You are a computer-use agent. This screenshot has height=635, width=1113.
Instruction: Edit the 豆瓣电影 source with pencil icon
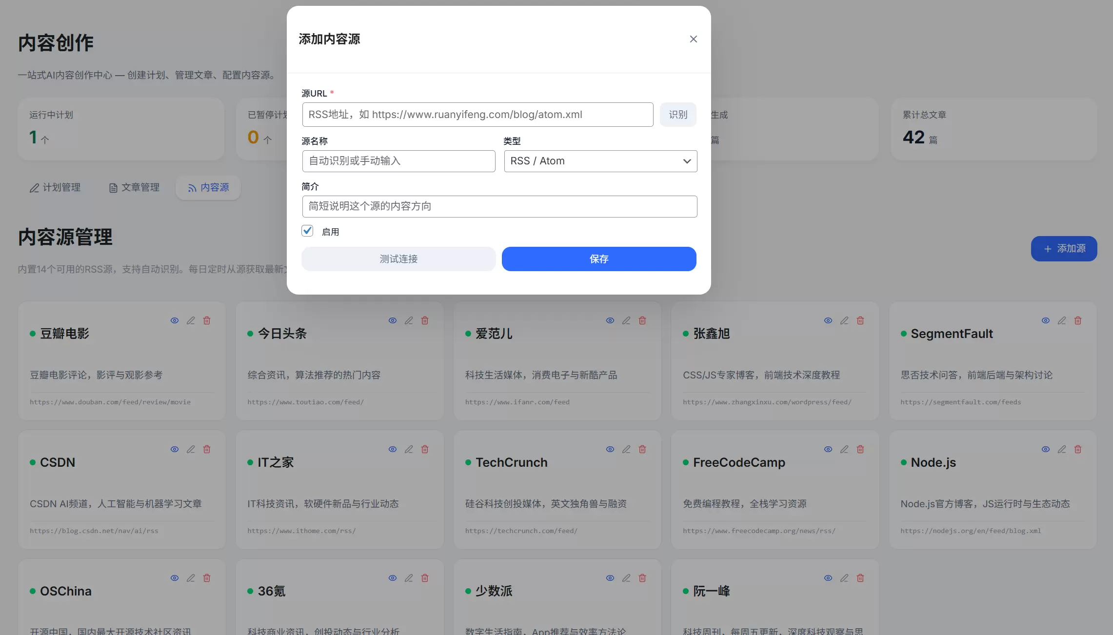point(191,320)
